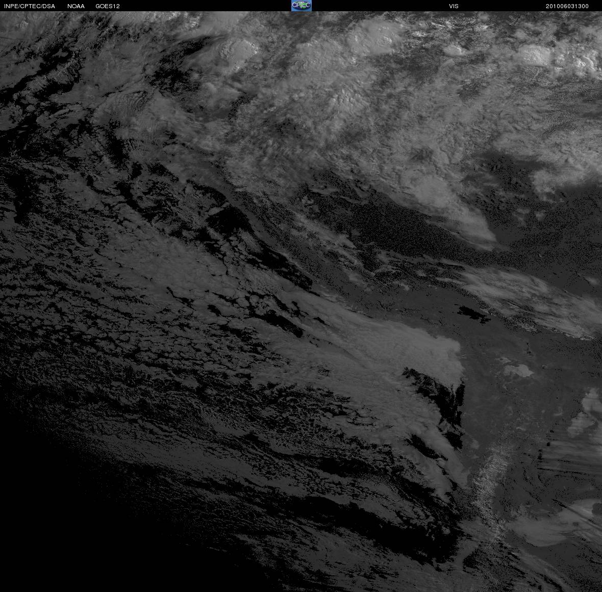Click the 201006031300 timestamp
This screenshot has width=602, height=592.
click(567, 6)
